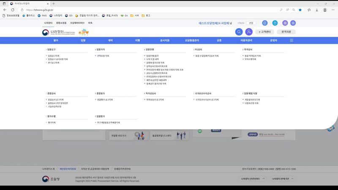Click the blue search magnifier icon
This screenshot has width=338, height=190.
(239, 32)
